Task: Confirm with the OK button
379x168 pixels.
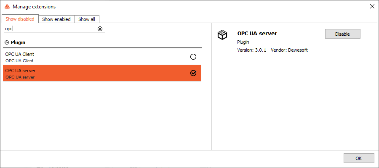Action: tap(359, 158)
